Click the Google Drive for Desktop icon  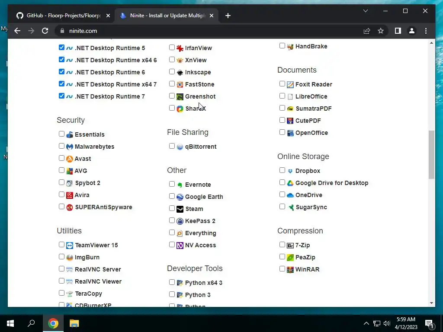pyautogui.click(x=290, y=183)
